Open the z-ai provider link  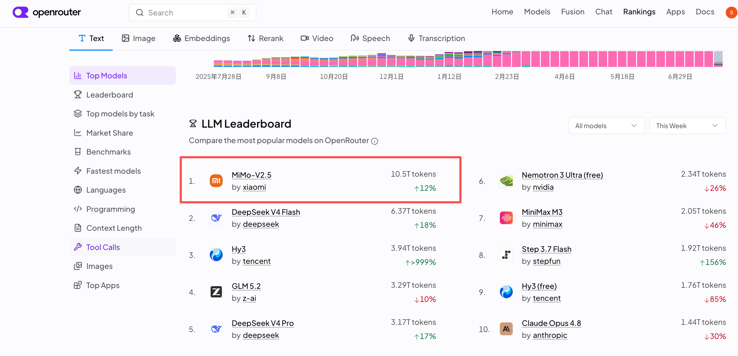coord(249,298)
